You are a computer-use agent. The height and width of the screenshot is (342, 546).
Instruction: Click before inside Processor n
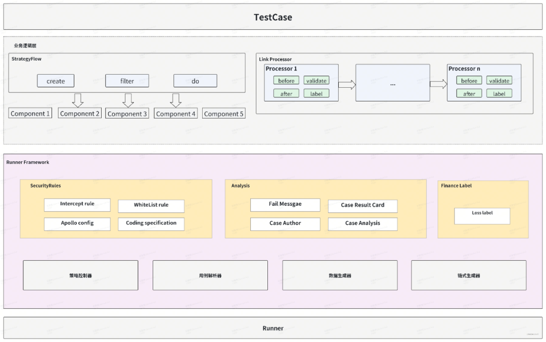pyautogui.click(x=469, y=81)
